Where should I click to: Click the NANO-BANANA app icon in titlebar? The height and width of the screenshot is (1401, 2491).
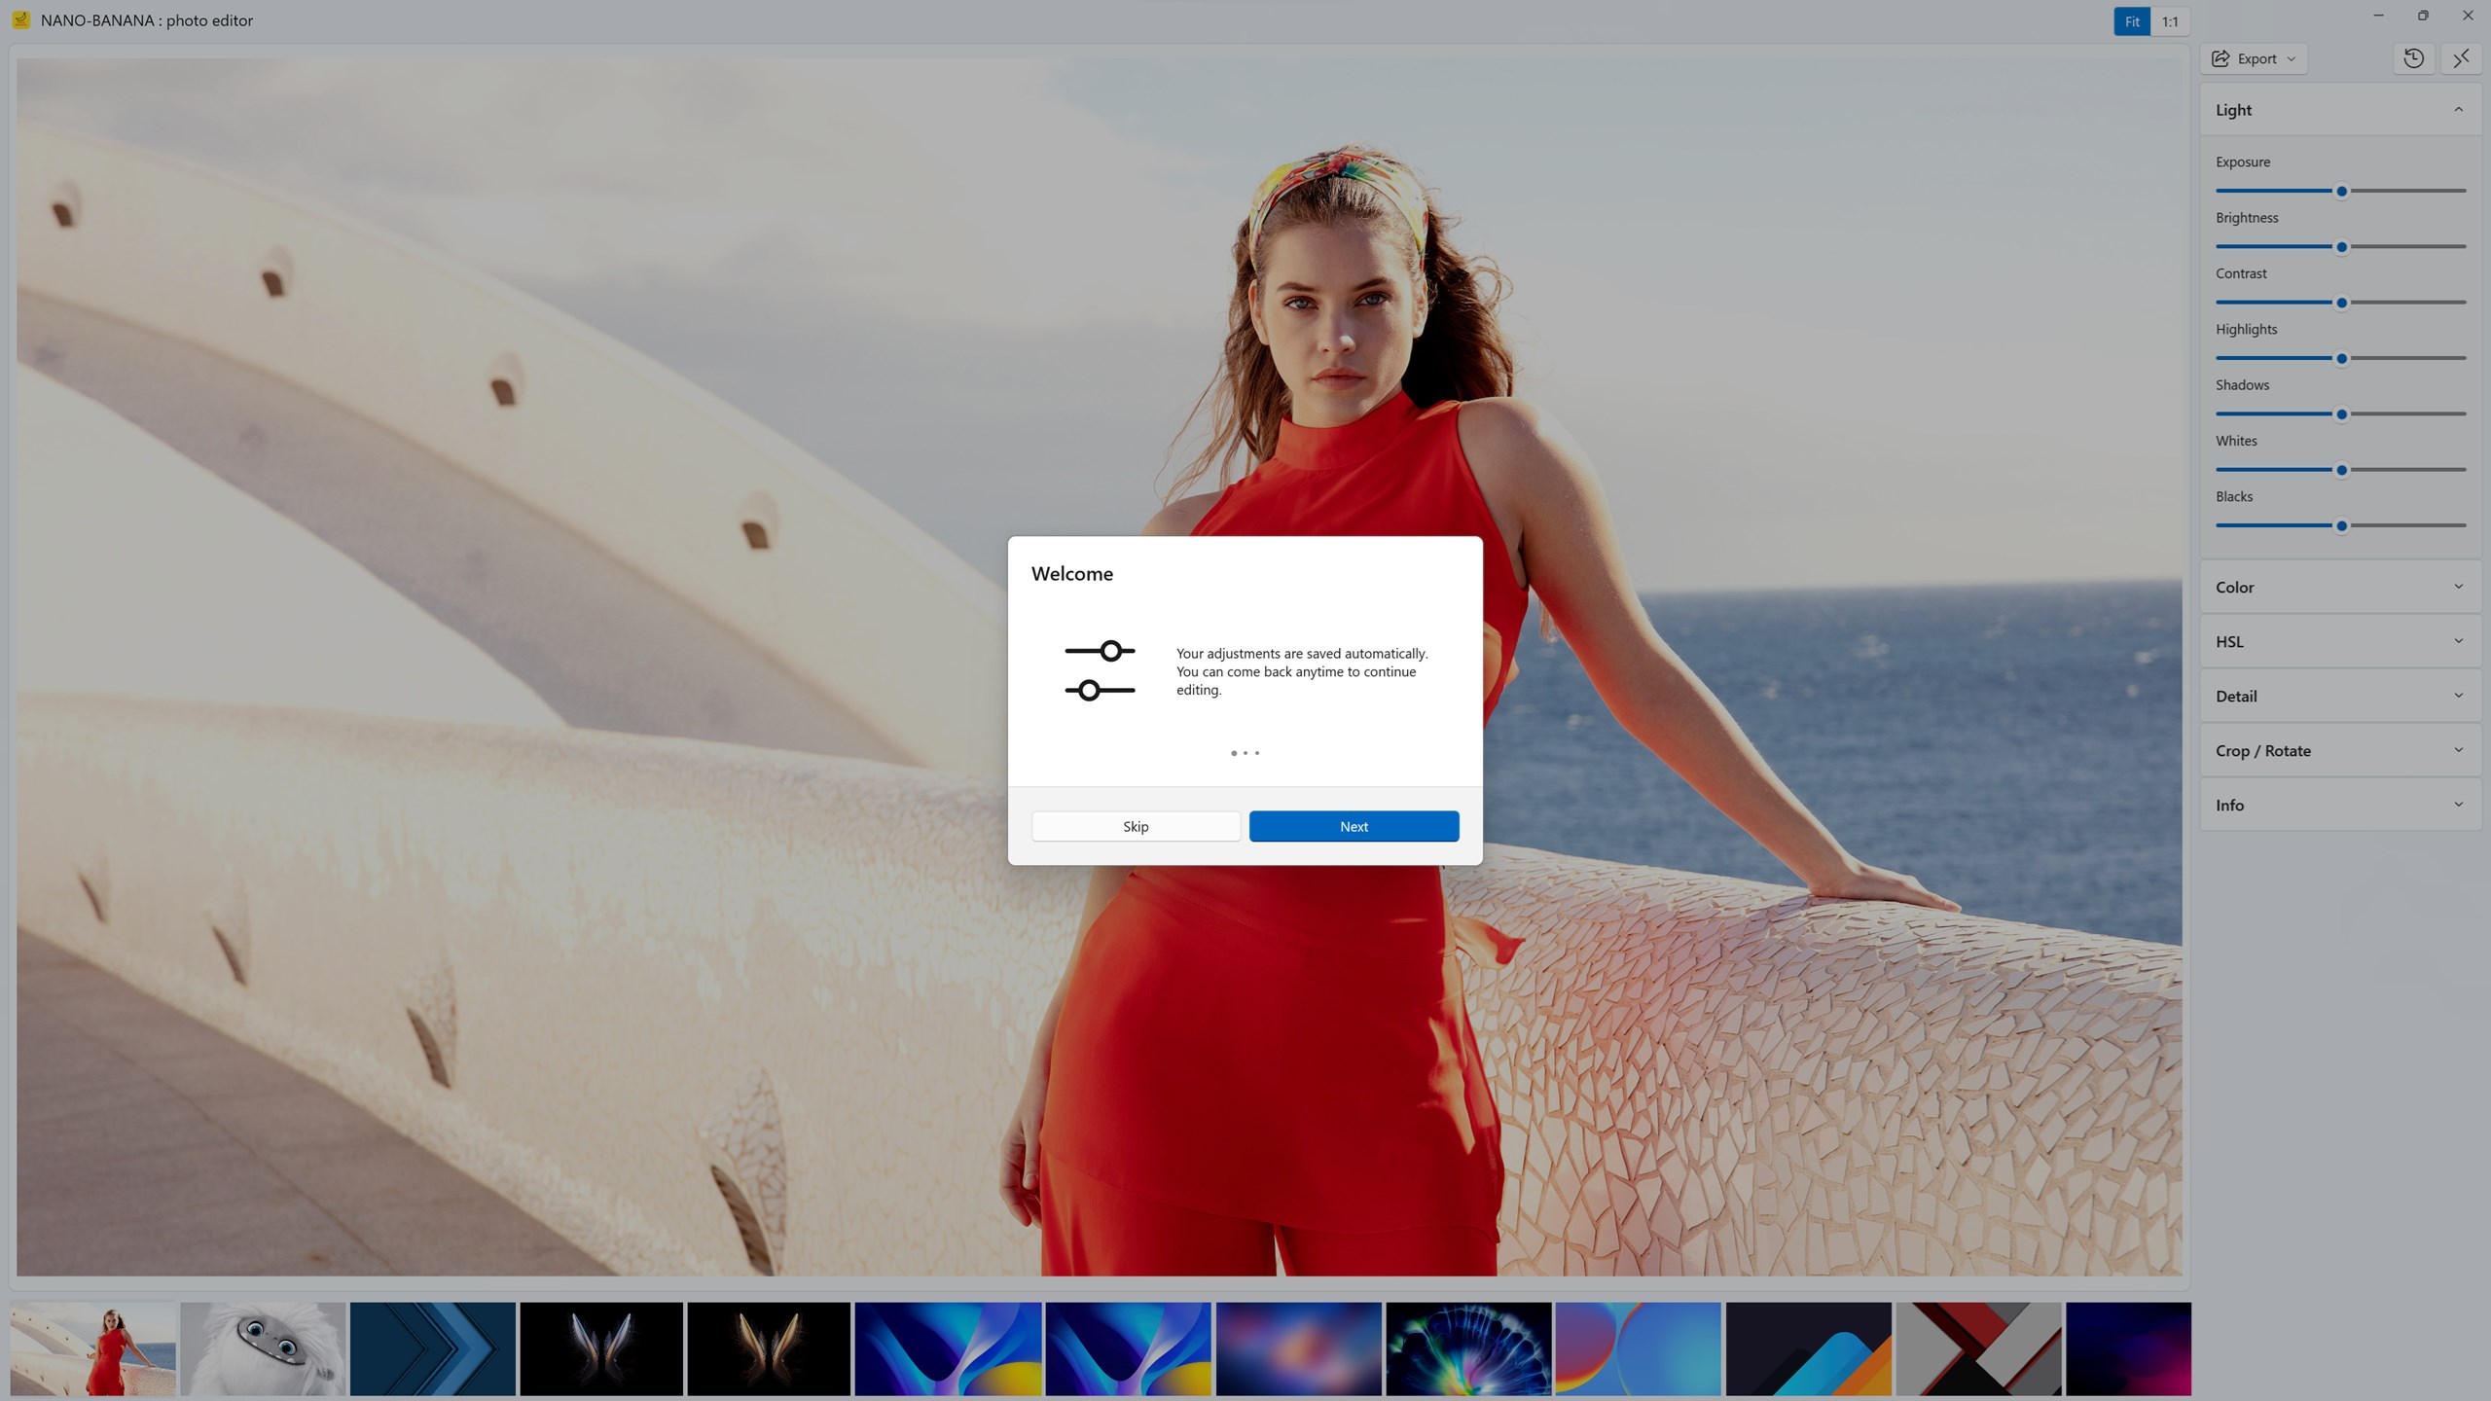pos(20,19)
